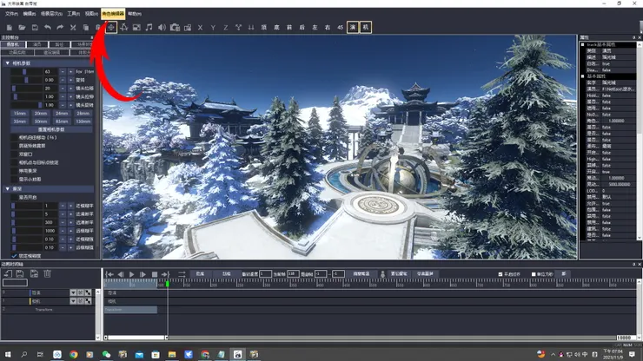Click trash delete icon in timeline panel

pyautogui.click(x=48, y=273)
